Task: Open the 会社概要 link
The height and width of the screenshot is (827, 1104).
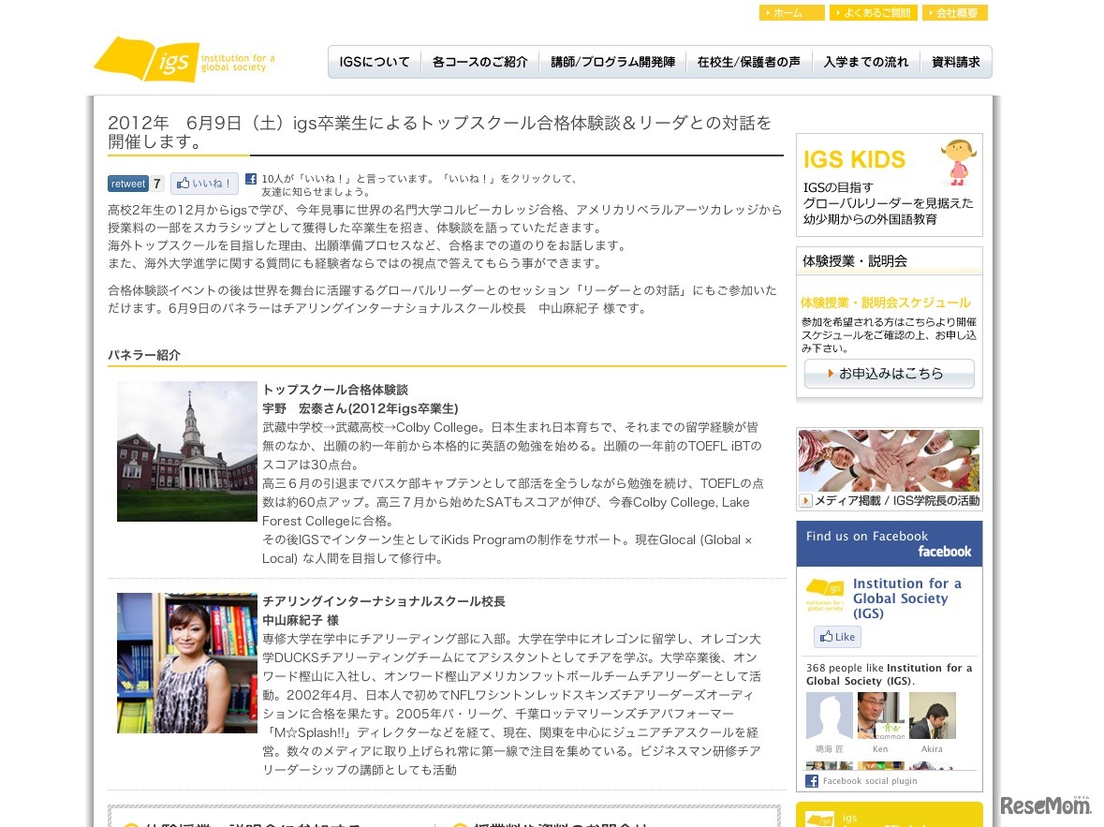Action: pyautogui.click(x=956, y=12)
